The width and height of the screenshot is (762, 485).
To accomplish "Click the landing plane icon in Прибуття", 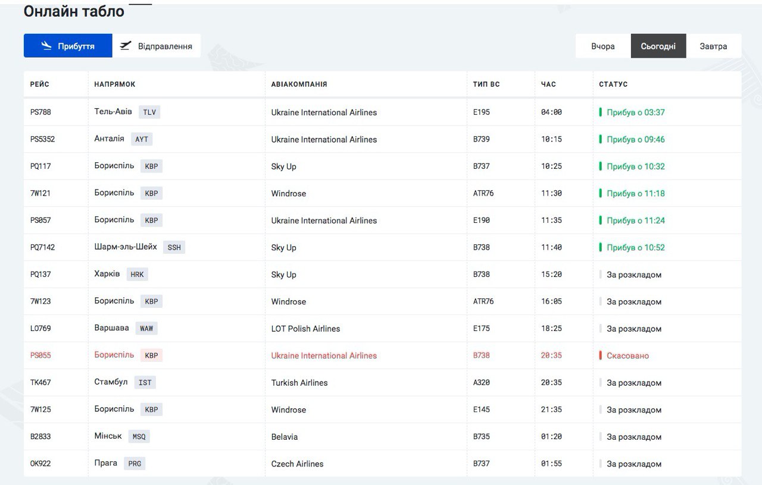I will tap(47, 46).
